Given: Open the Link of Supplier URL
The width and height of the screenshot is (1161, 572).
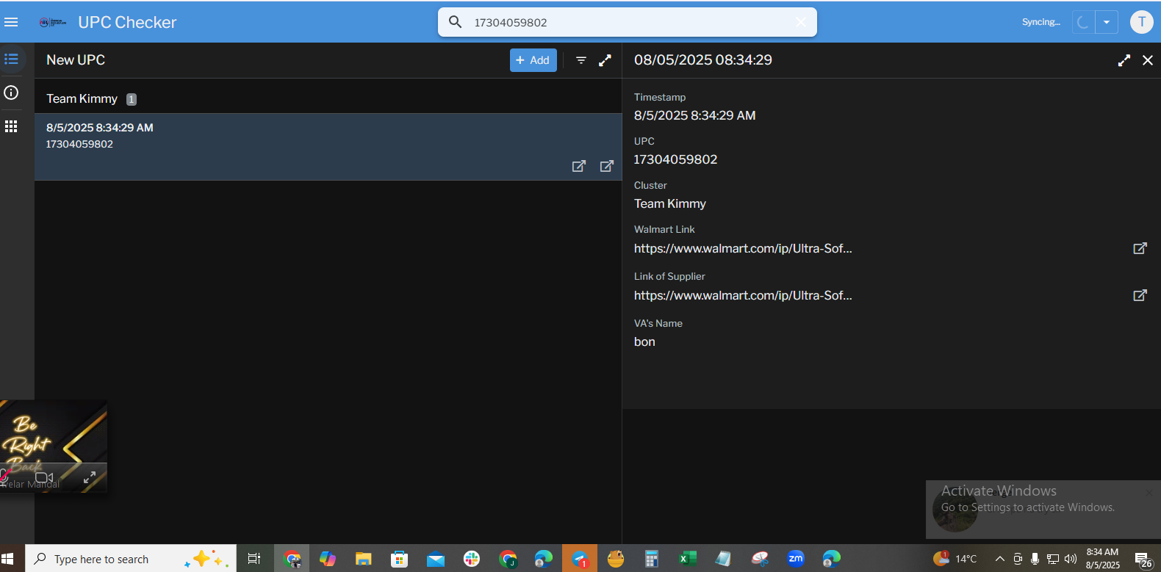Looking at the screenshot, I should [743, 295].
